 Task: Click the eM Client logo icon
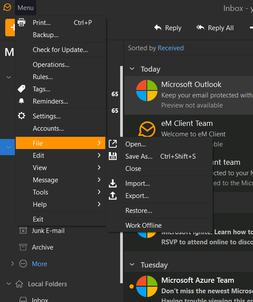7,7
